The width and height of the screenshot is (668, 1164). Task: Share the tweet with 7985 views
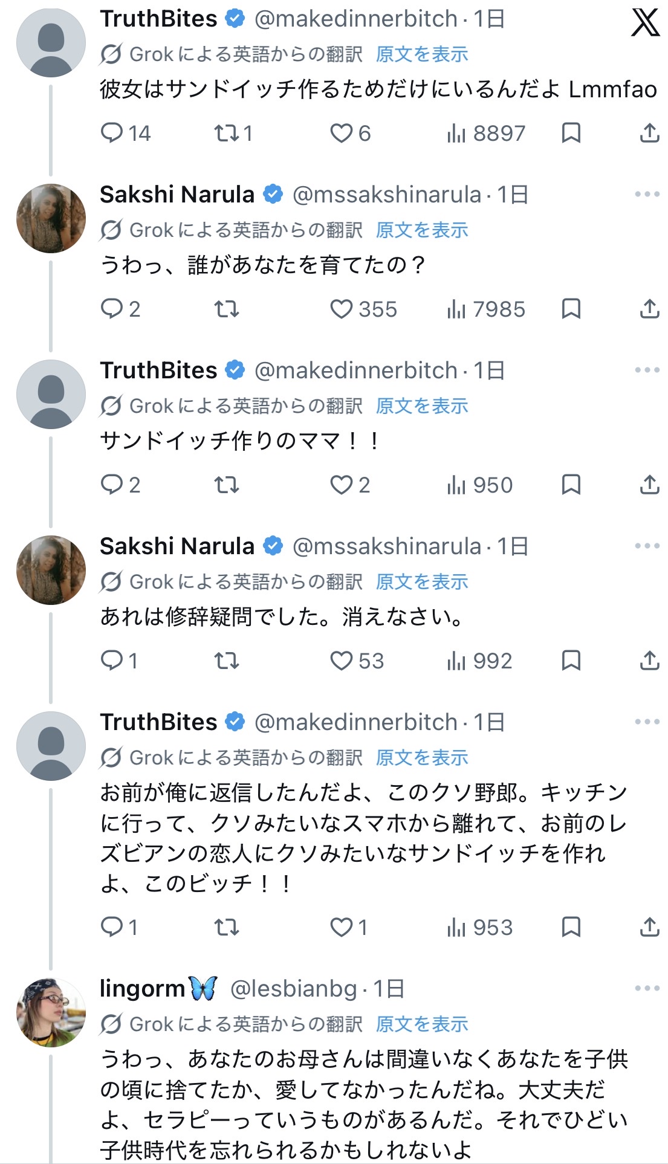pyautogui.click(x=649, y=309)
